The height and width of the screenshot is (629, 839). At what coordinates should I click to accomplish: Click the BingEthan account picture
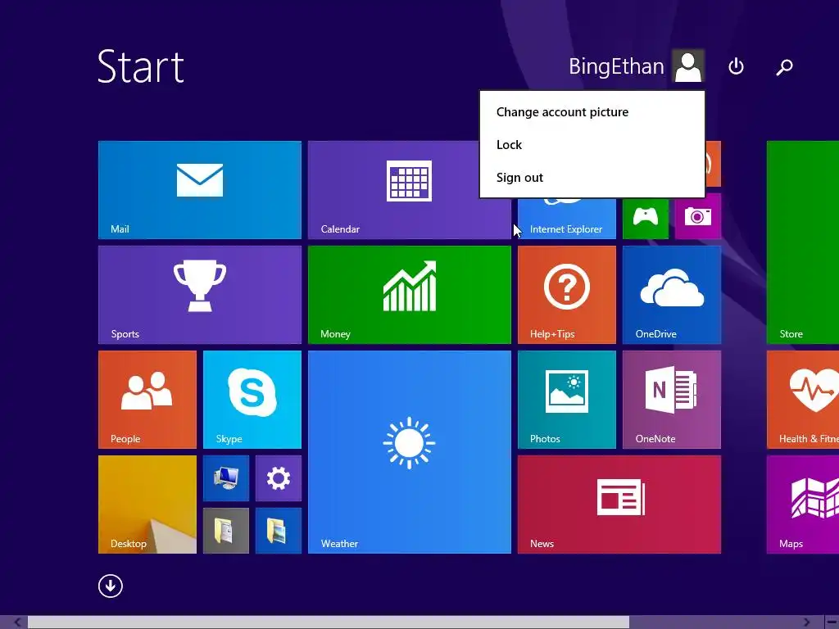pyautogui.click(x=688, y=66)
